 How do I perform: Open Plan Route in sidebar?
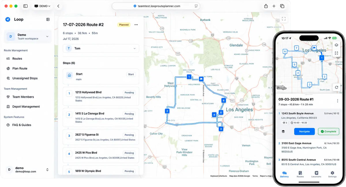point(20,68)
